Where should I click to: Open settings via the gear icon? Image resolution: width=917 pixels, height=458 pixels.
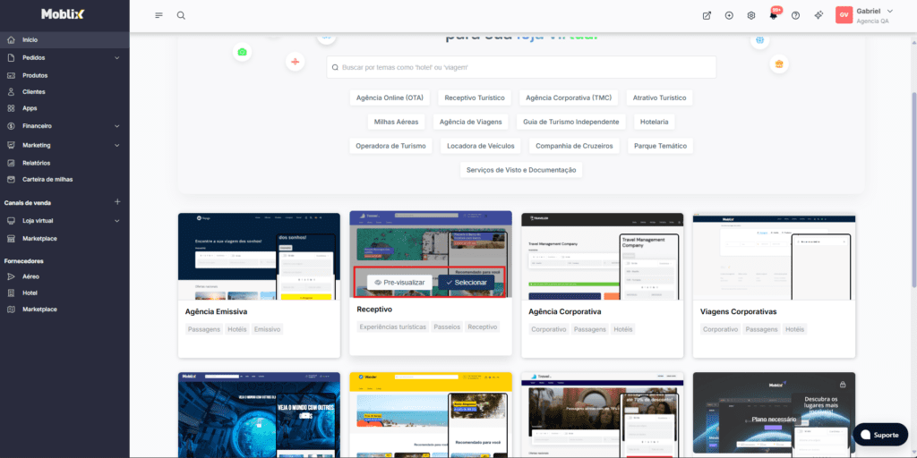coord(751,15)
